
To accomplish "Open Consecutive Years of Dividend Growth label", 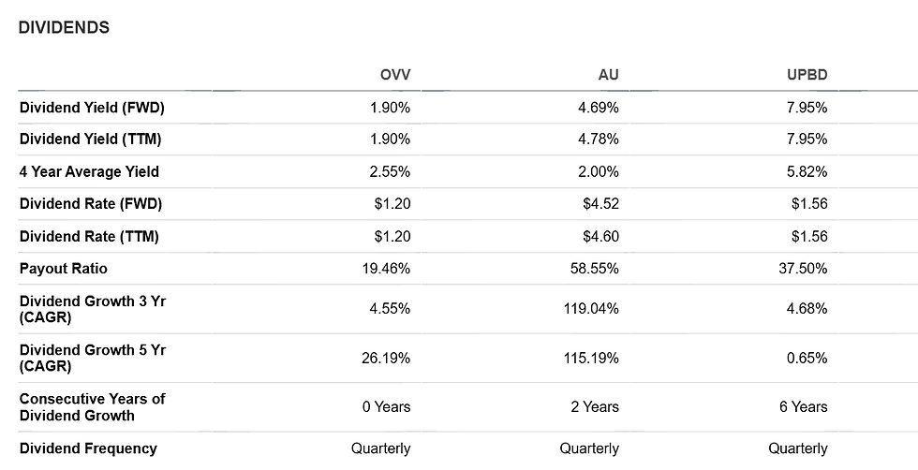I will click(x=93, y=407).
